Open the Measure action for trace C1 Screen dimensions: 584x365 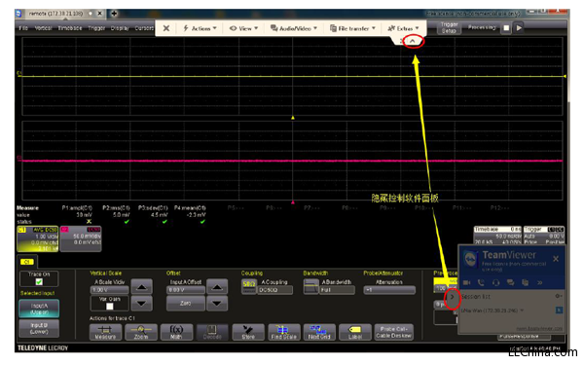coord(105,332)
